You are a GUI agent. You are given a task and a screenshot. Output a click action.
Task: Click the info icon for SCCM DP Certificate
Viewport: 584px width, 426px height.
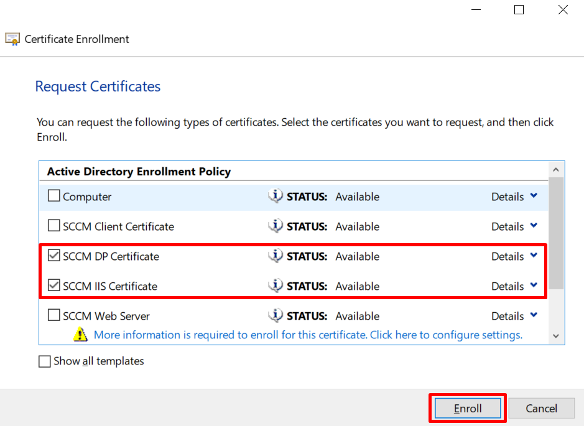[276, 256]
